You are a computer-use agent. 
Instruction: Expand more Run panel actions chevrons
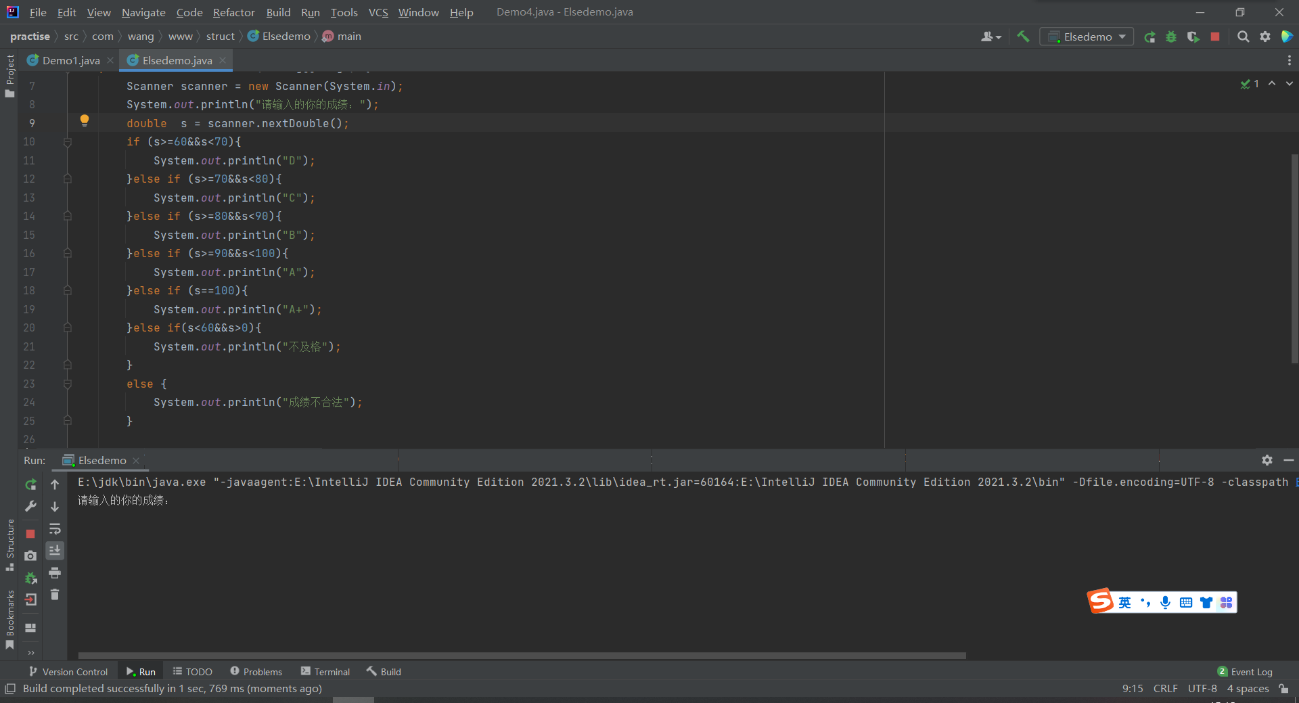[x=30, y=652]
